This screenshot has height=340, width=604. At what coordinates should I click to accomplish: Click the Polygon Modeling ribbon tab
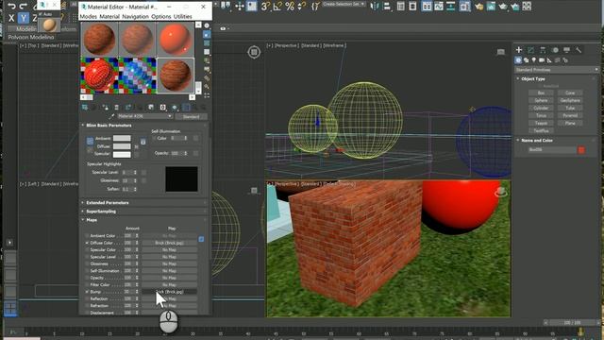pyautogui.click(x=31, y=37)
